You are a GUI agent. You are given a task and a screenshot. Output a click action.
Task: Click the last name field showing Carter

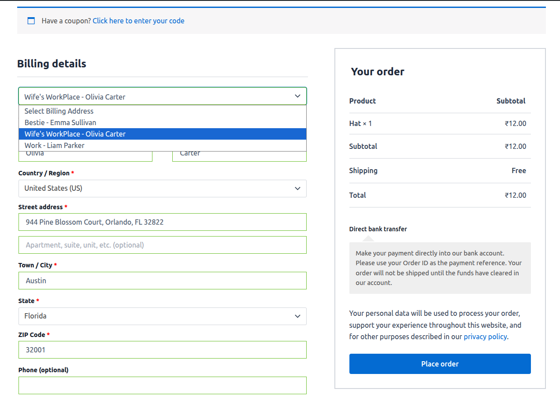click(239, 155)
